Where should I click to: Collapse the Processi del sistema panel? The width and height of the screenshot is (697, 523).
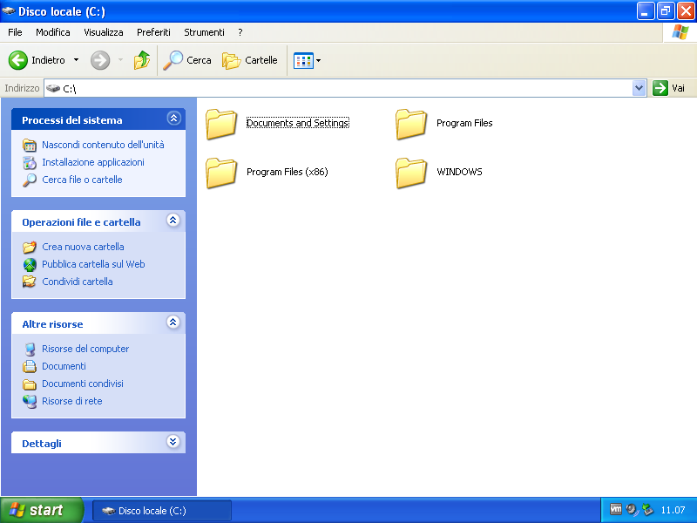(173, 119)
